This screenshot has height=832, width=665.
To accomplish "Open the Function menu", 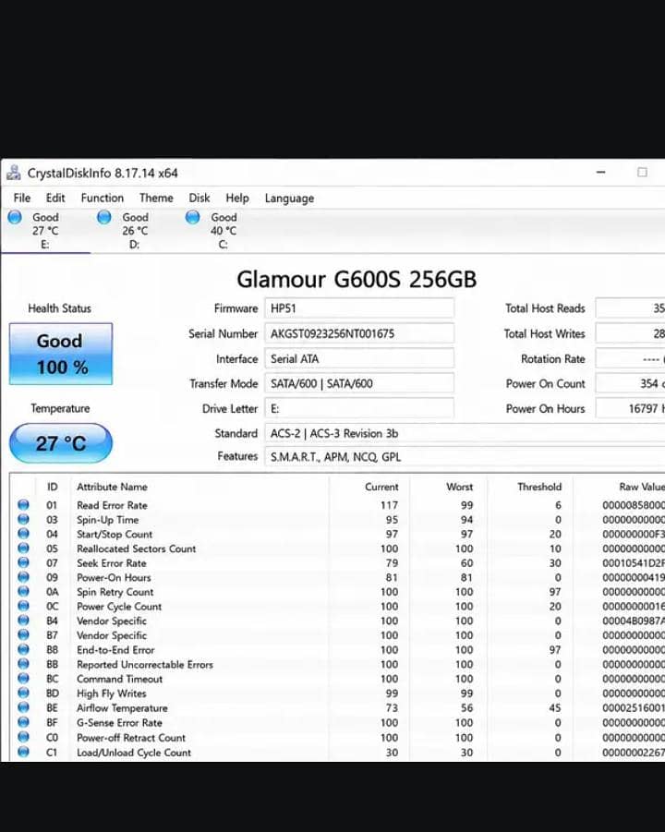I will coord(102,198).
